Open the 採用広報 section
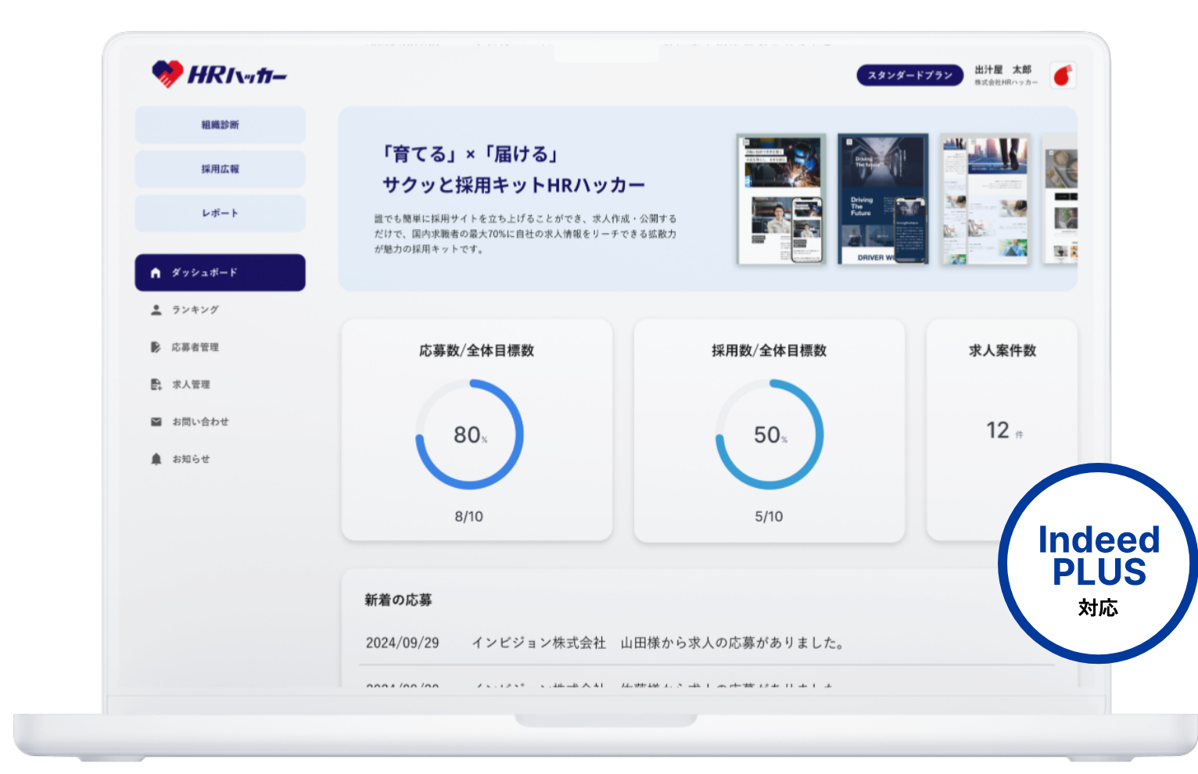The image size is (1198, 774). pos(220,169)
